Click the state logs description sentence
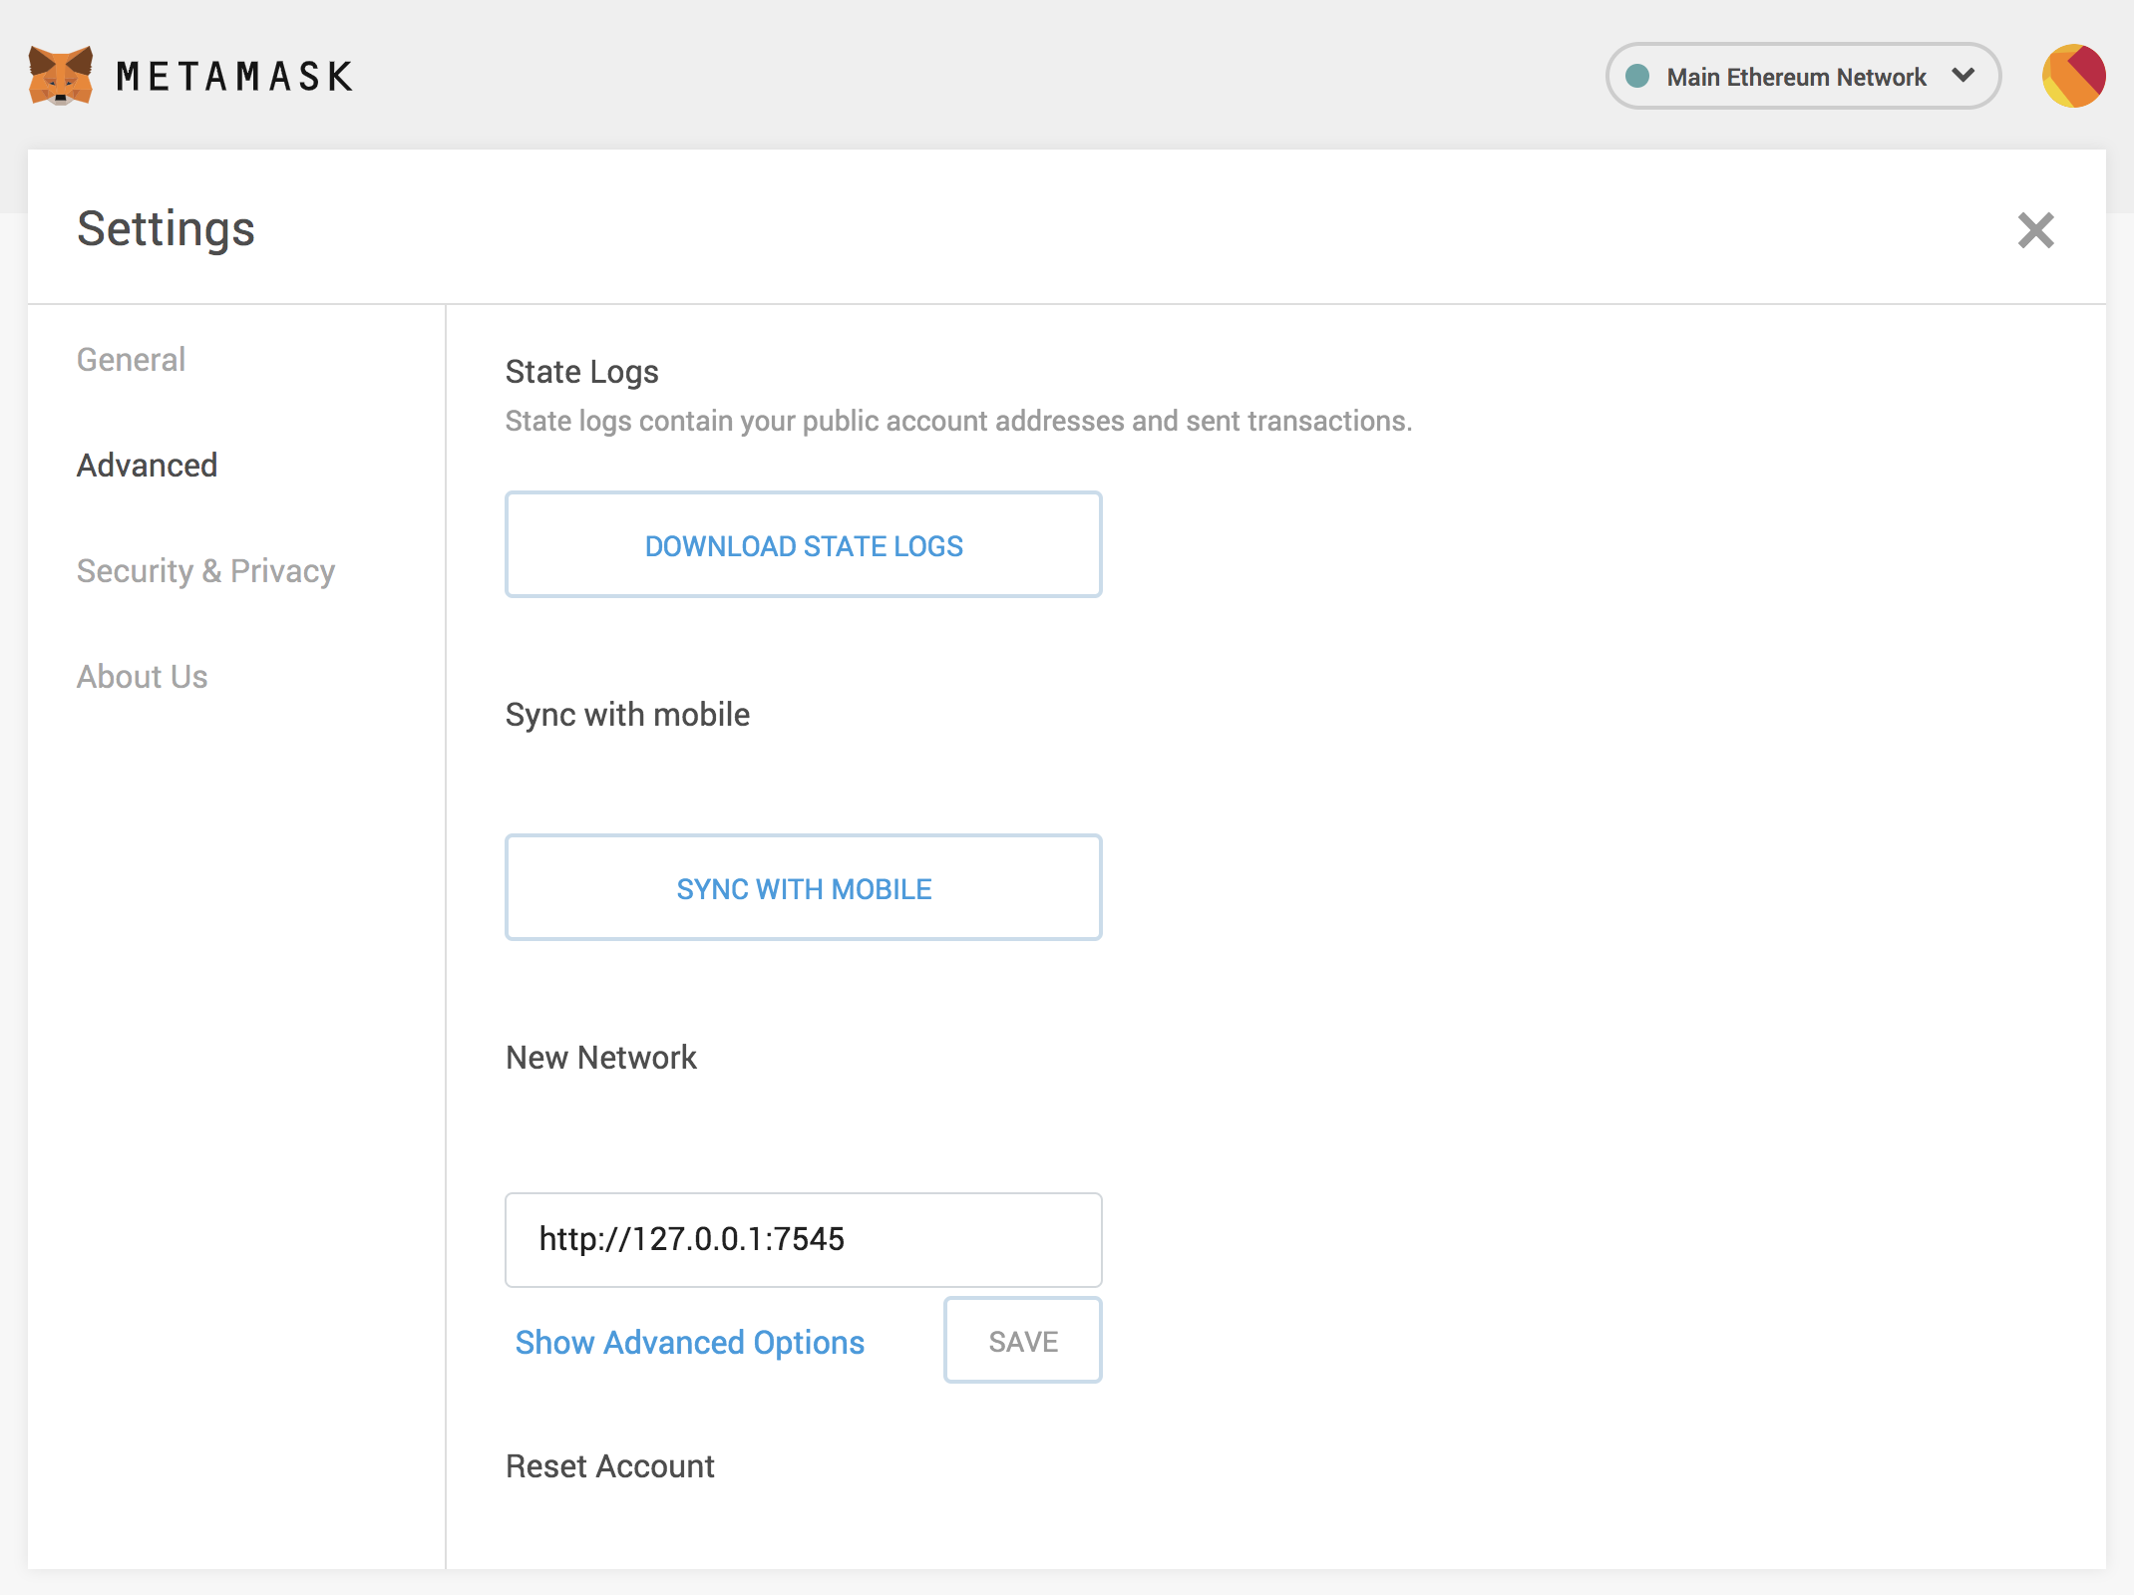The height and width of the screenshot is (1595, 2134). coord(958,421)
